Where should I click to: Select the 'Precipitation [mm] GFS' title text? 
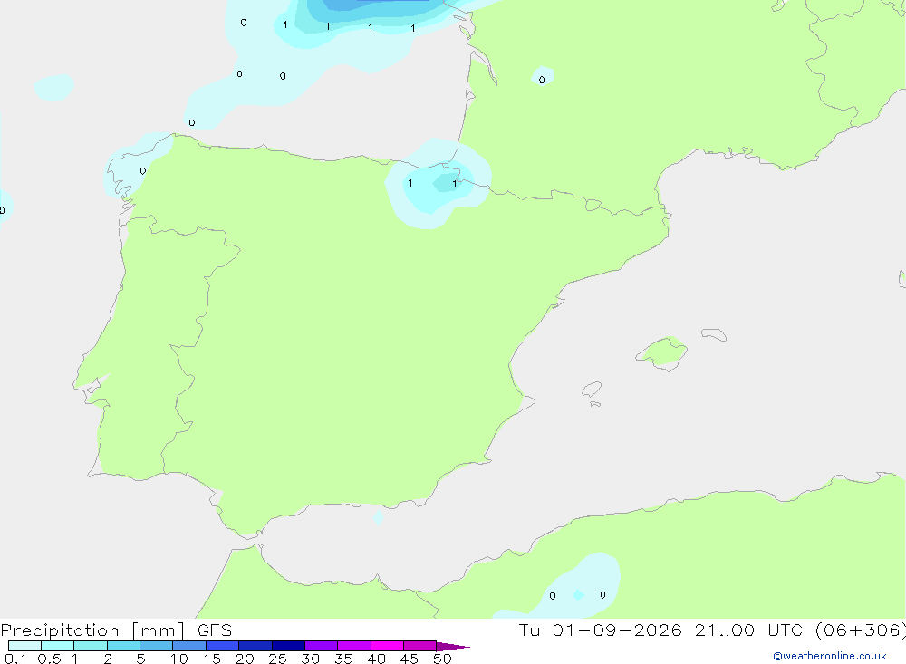coord(116,630)
